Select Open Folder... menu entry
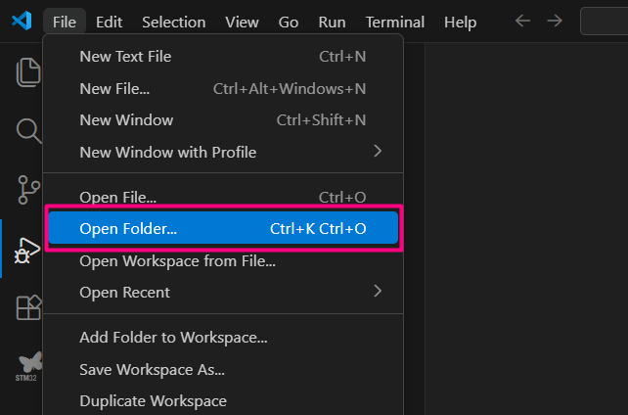 223,228
